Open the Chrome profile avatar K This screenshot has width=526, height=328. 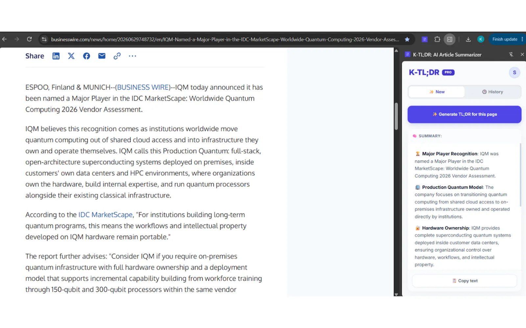pyautogui.click(x=480, y=39)
